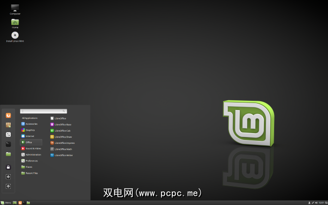Open the Computer desktop icon
328x205 pixels.
tap(15, 9)
